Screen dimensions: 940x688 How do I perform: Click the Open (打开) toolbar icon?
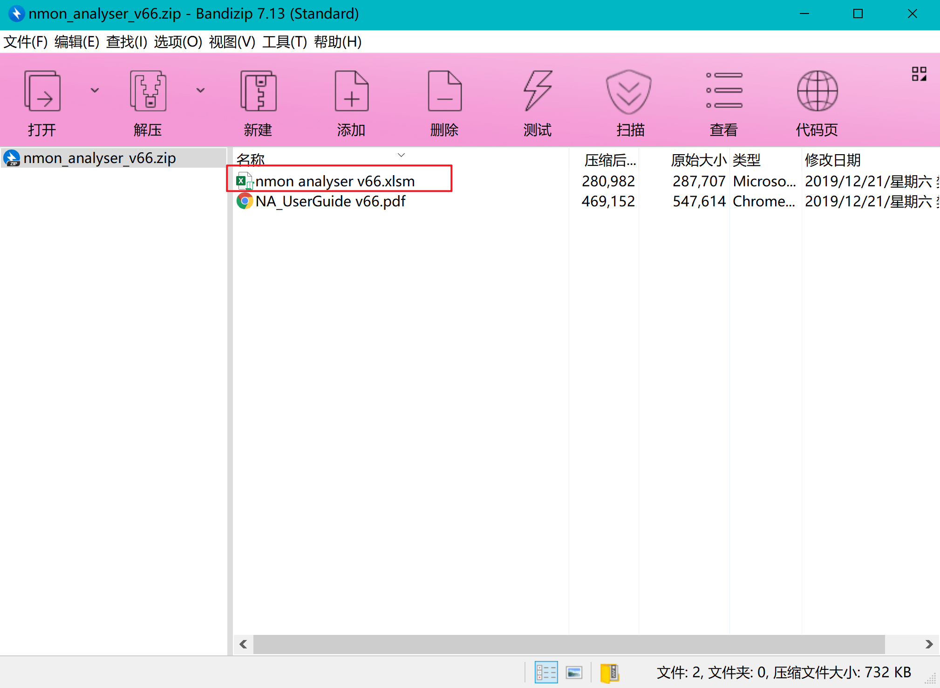pyautogui.click(x=42, y=92)
